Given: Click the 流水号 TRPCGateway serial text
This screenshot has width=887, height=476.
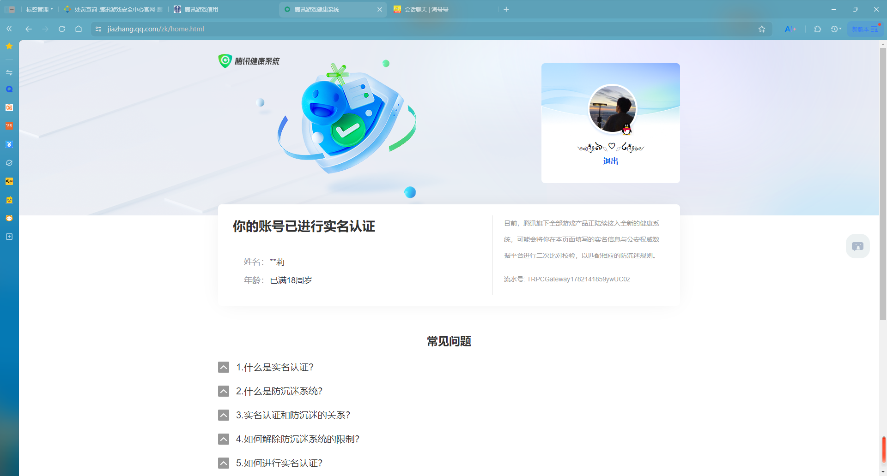Looking at the screenshot, I should [x=567, y=279].
